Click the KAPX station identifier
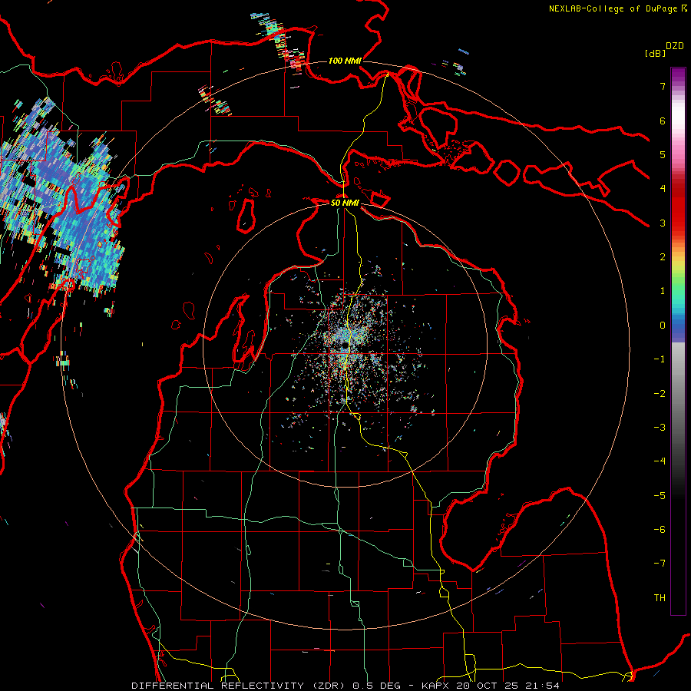The height and width of the screenshot is (691, 691). (x=435, y=686)
